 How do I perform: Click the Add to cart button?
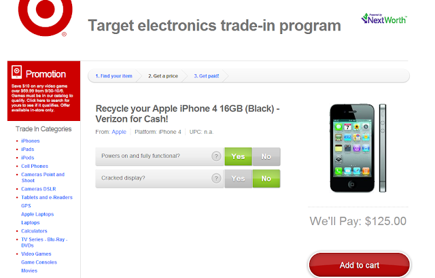point(360,265)
